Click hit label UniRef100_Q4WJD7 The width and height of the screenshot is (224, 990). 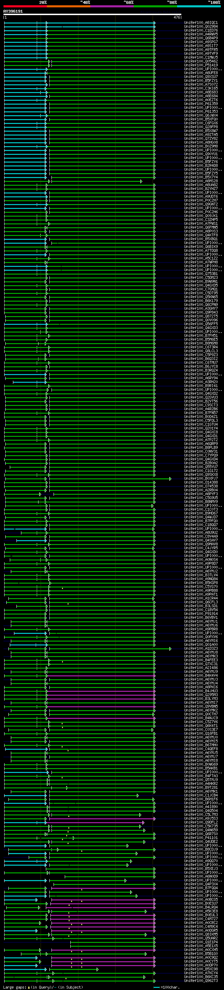201,517
